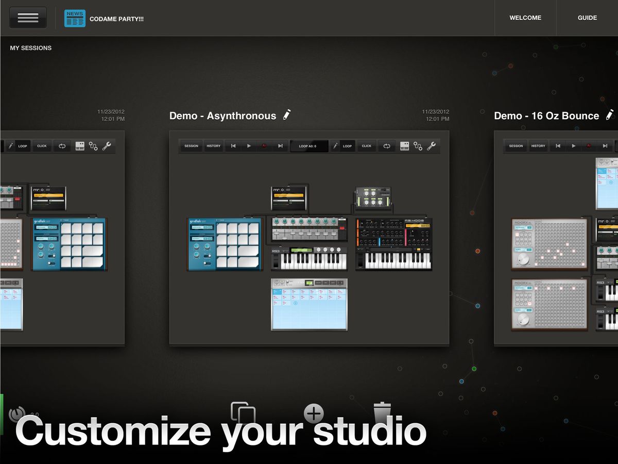Click the loop edit pencil next to LOOP A0: 0
The height and width of the screenshot is (464, 618).
[x=335, y=146]
